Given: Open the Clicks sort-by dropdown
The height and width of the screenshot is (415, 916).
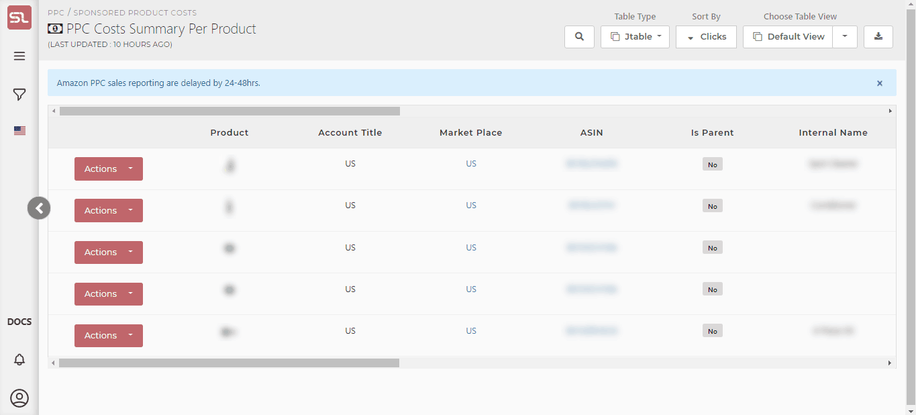Looking at the screenshot, I should coord(706,37).
